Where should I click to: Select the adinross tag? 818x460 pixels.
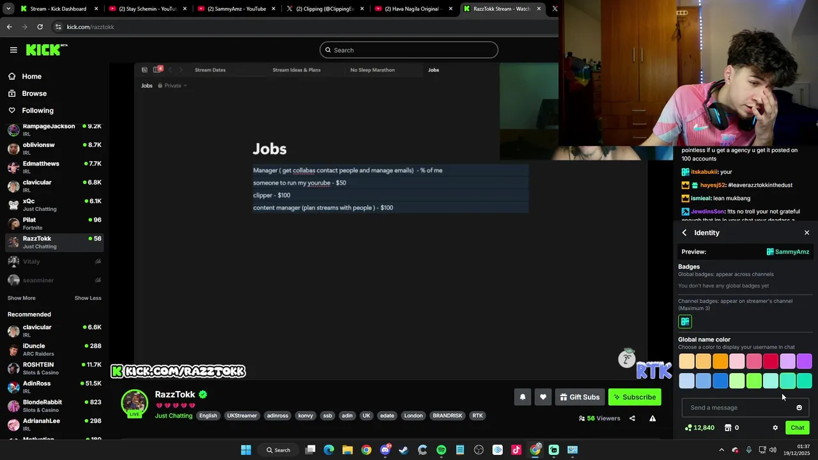pos(277,415)
